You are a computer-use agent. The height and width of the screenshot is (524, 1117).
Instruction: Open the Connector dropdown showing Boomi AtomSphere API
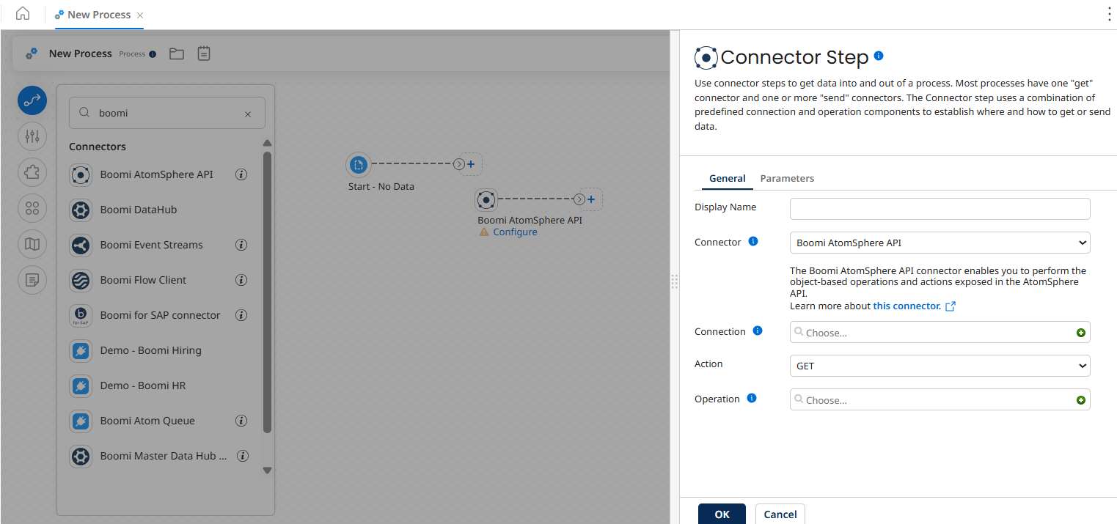click(940, 243)
